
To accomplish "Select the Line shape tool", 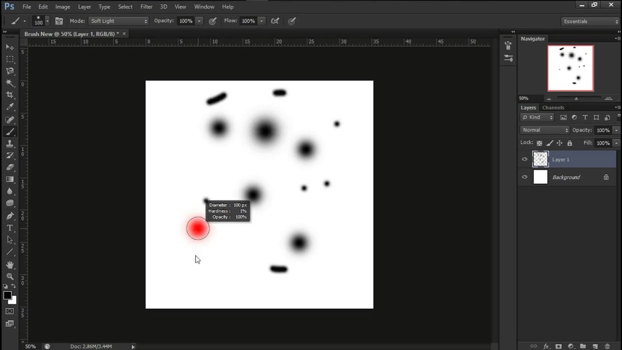I will tap(10, 252).
